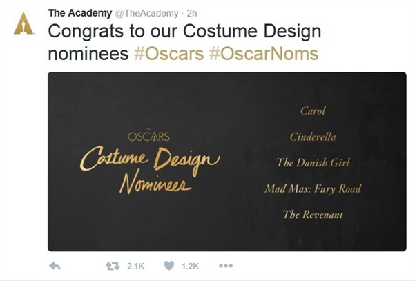This screenshot has height=281, width=415.
Task: Open the tweet via 2h timestamp
Action: point(192,13)
